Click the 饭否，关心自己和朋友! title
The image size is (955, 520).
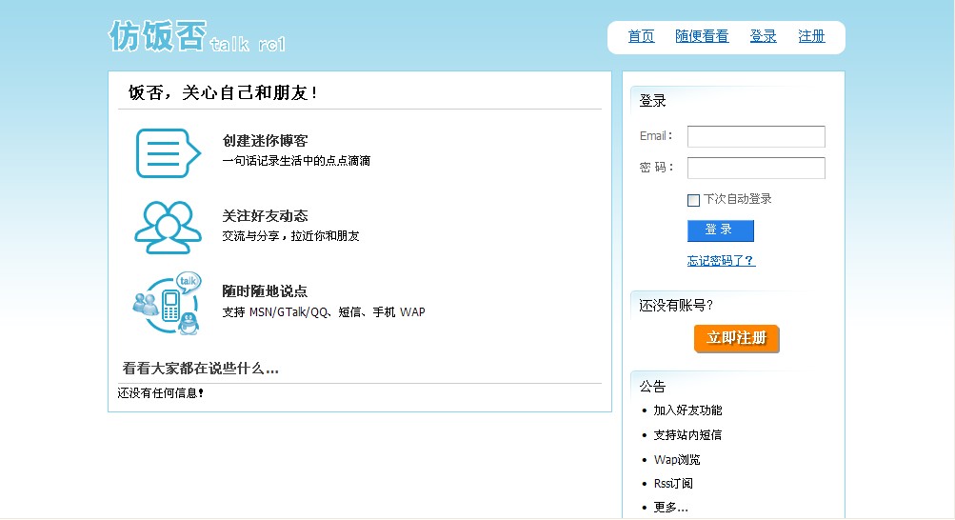coord(223,92)
